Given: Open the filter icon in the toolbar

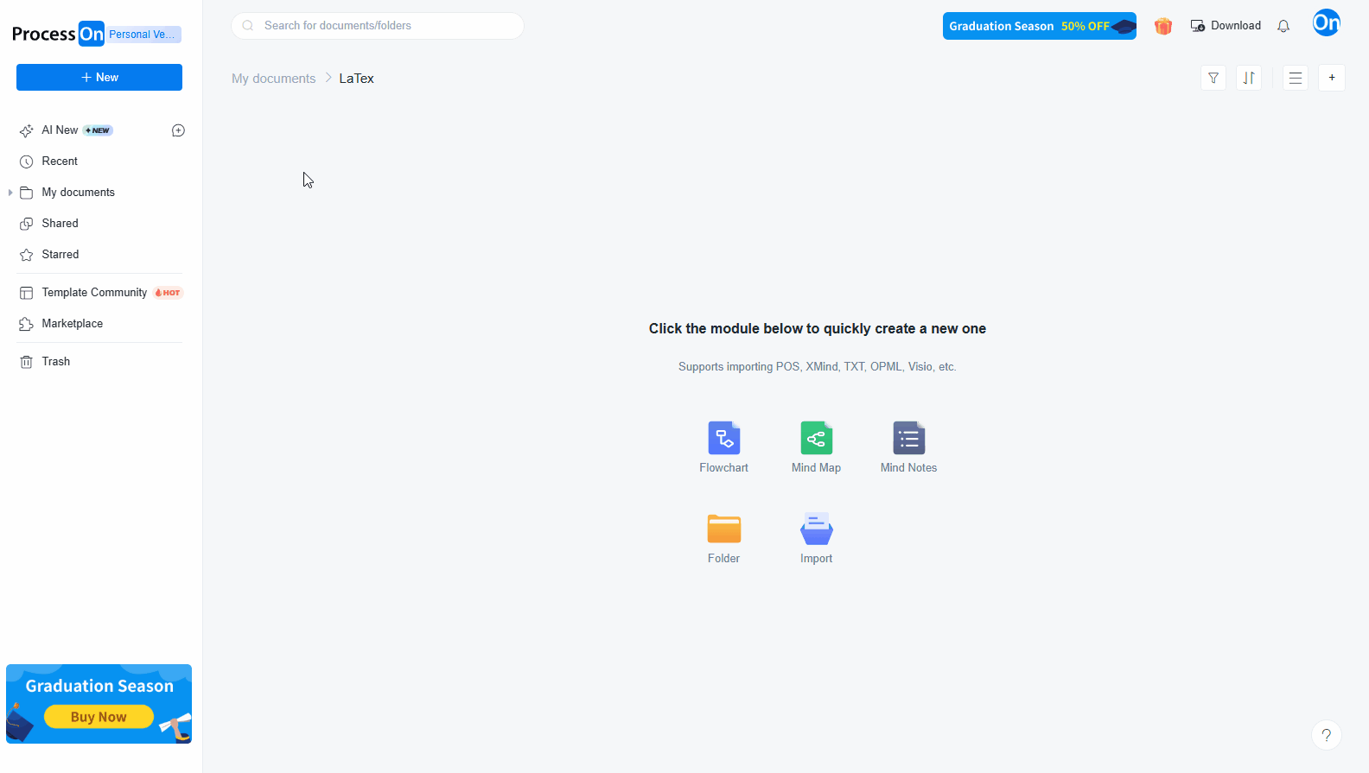Looking at the screenshot, I should tap(1213, 78).
